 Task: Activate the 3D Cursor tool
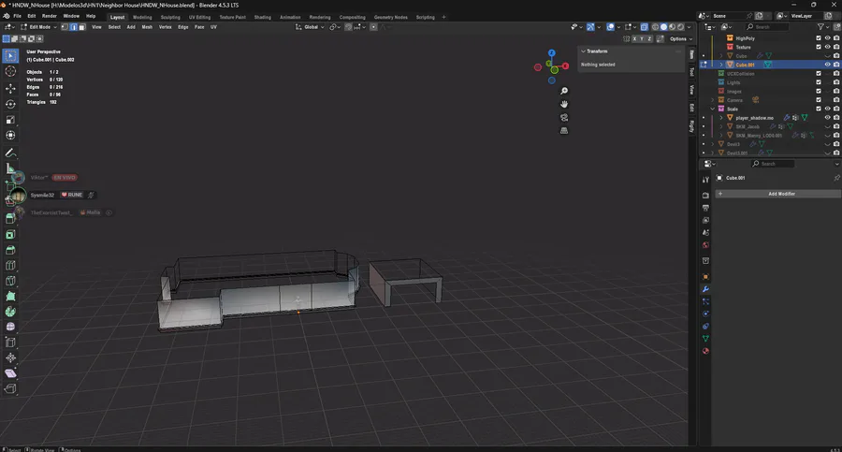pos(10,71)
